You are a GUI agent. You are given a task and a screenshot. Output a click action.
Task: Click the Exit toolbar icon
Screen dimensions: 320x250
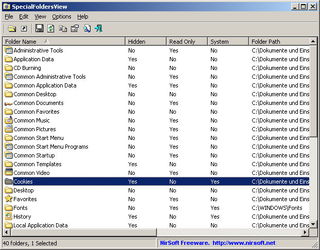pyautogui.click(x=99, y=29)
